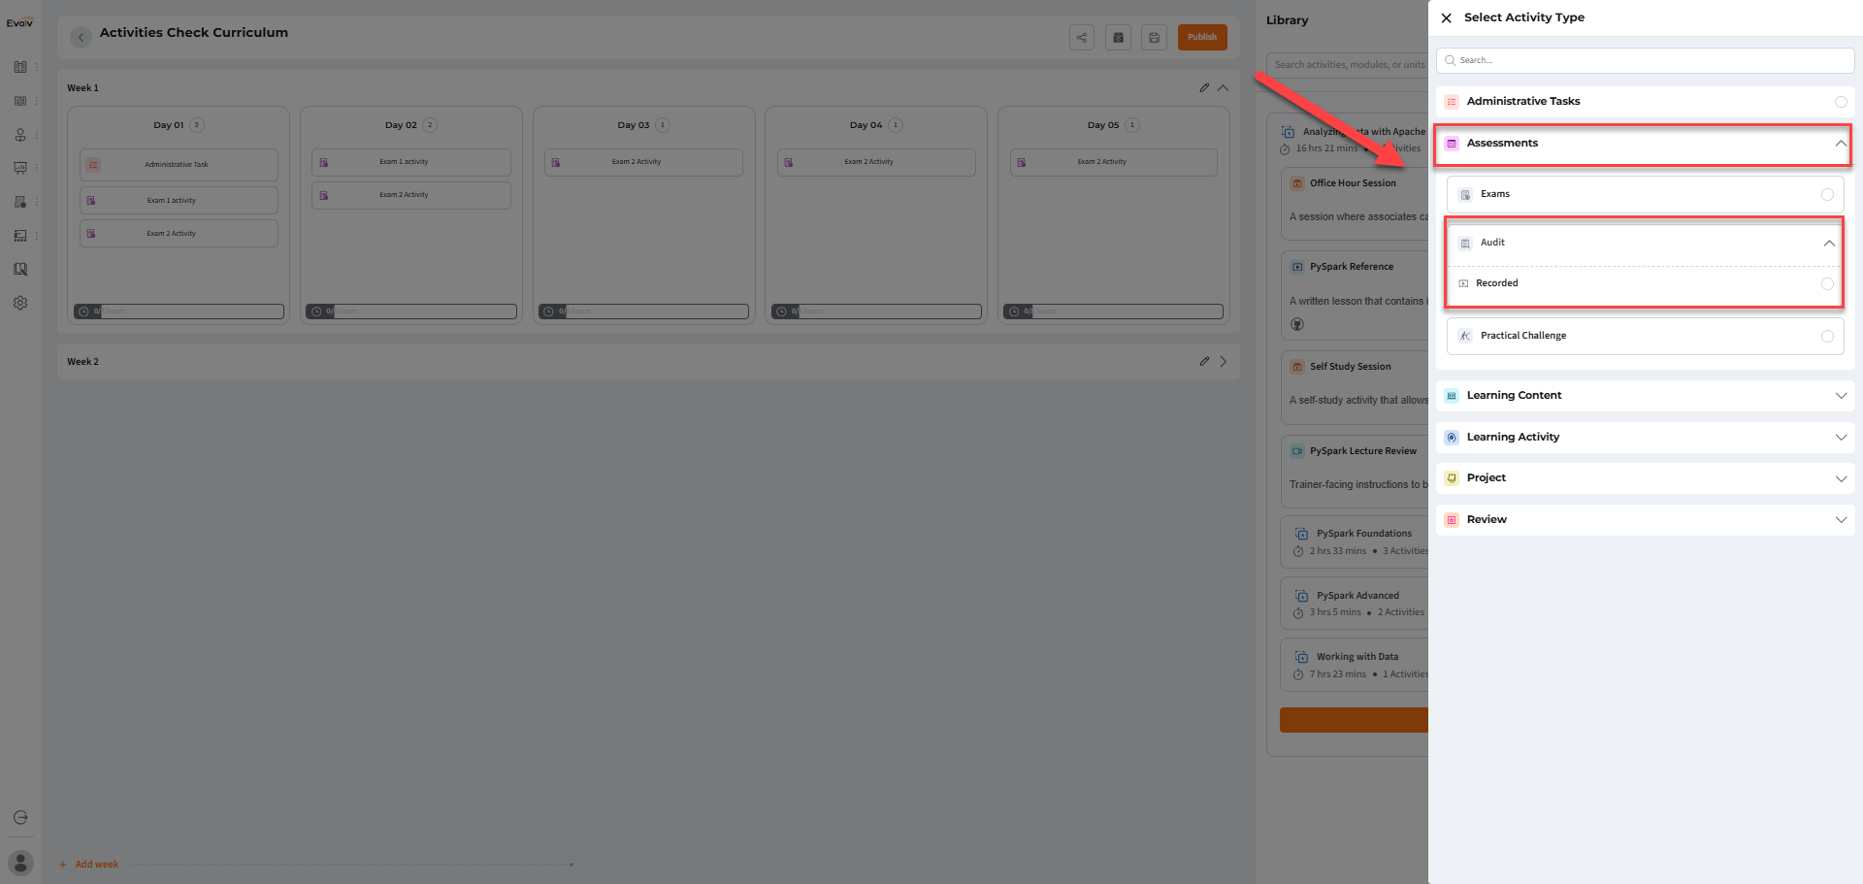Open the PySpark Lecture Review library card

[1355, 473]
